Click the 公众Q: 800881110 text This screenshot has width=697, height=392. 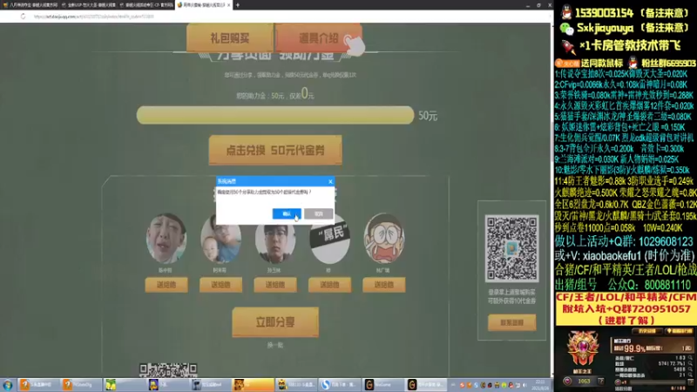click(x=649, y=285)
